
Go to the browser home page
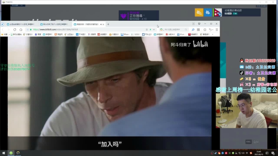coord(21,30)
